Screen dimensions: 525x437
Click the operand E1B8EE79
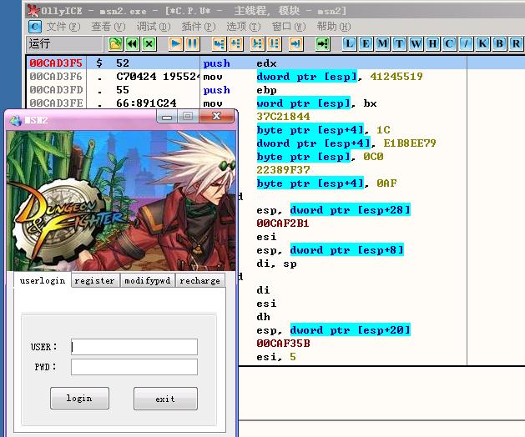click(x=410, y=143)
